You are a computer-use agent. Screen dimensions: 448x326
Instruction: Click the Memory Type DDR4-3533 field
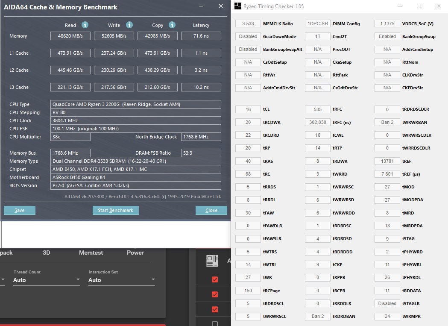pos(136,161)
